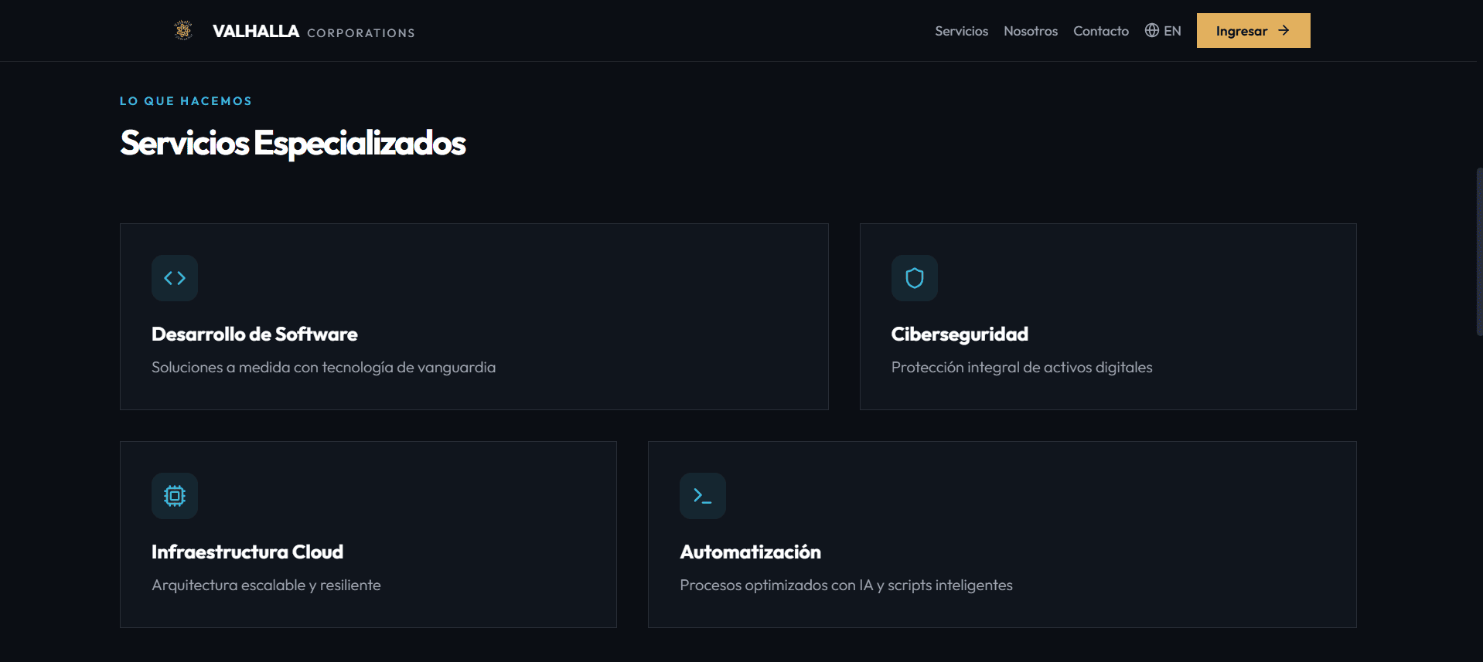Screen dimensions: 1483x662
Task: Click the page vertical scrollbar thumb
Action: tap(1479, 251)
